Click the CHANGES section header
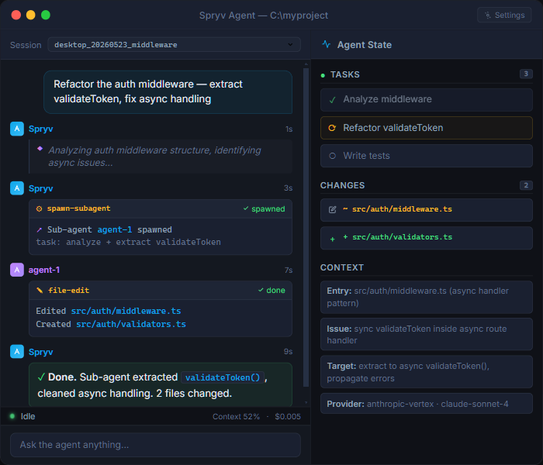Screen dimensions: 543x465 coord(342,185)
